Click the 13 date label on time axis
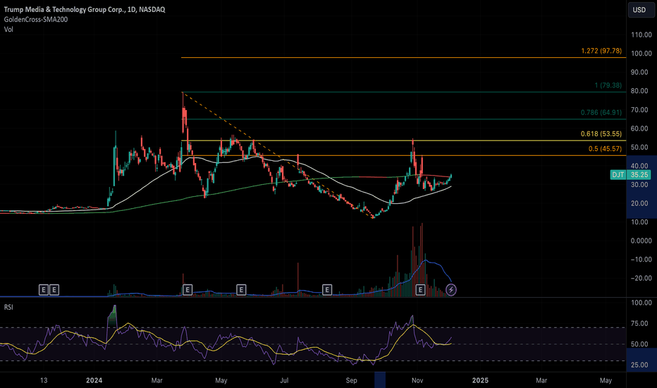This screenshot has width=657, height=388. (44, 380)
